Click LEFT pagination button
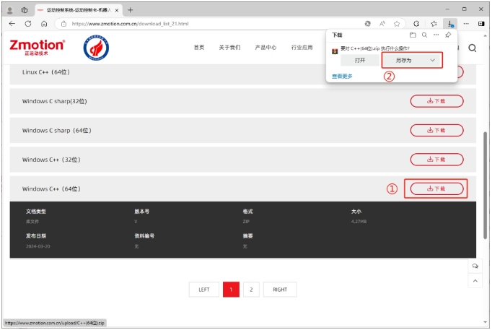 click(x=203, y=290)
